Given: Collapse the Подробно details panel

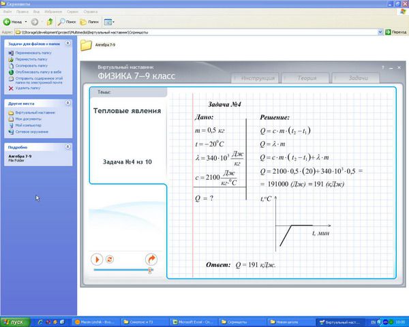Looking at the screenshot, I should (x=67, y=146).
